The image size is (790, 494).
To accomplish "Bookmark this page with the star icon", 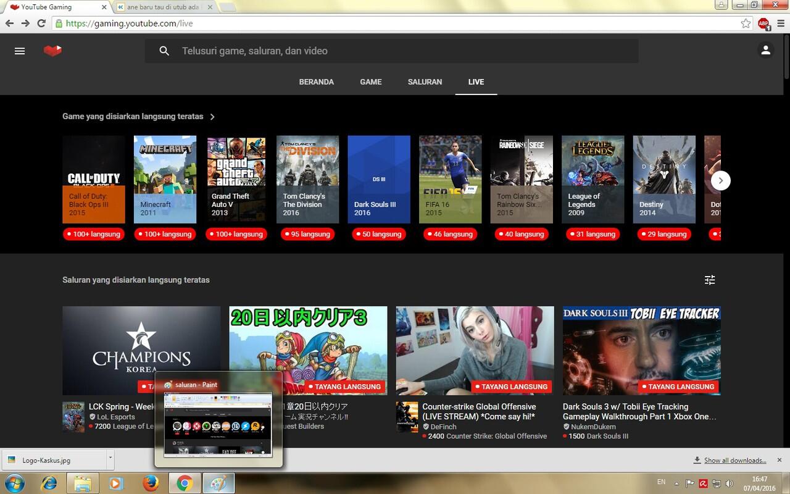I will click(x=746, y=23).
